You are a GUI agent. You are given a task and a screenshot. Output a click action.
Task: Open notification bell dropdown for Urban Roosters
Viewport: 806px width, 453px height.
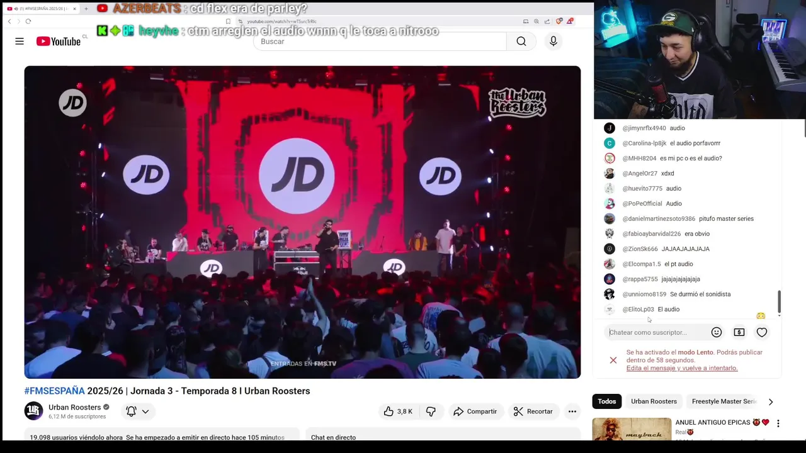[137, 411]
